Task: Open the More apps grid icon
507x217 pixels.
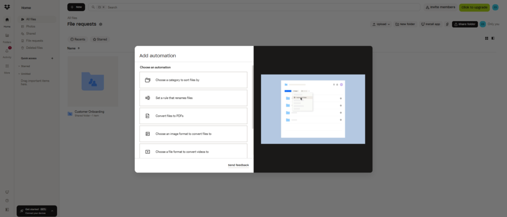Action: click(7, 66)
